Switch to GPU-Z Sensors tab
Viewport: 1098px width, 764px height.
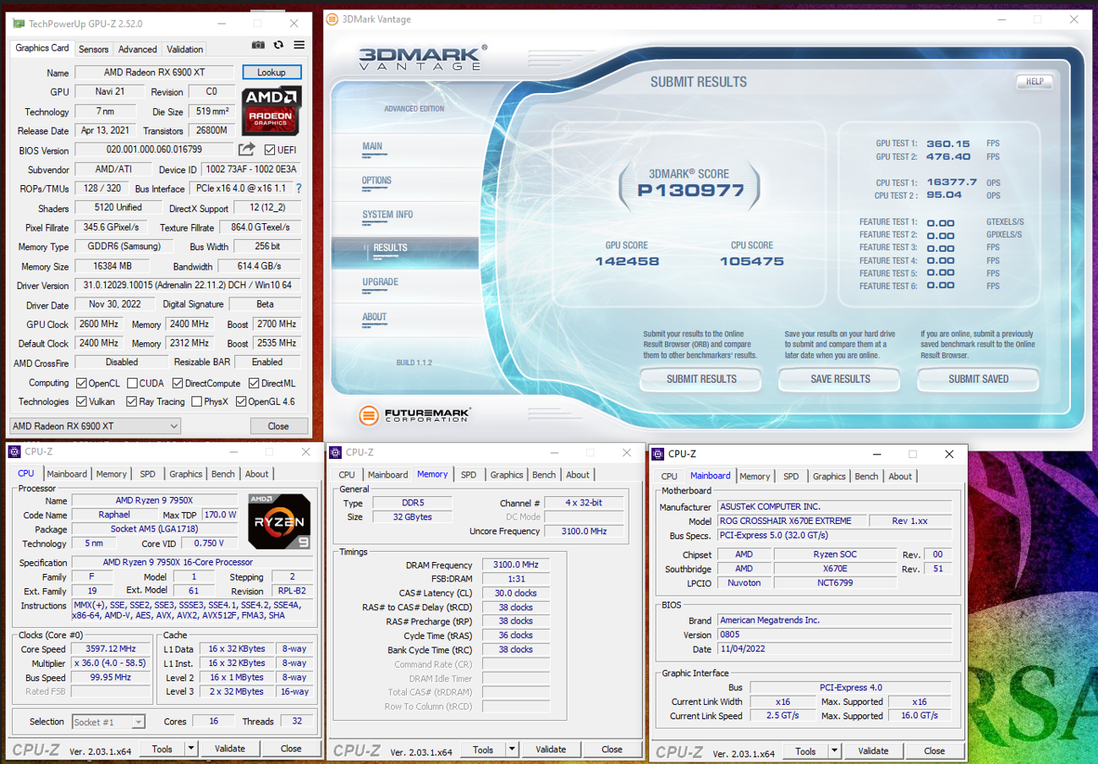pos(94,49)
